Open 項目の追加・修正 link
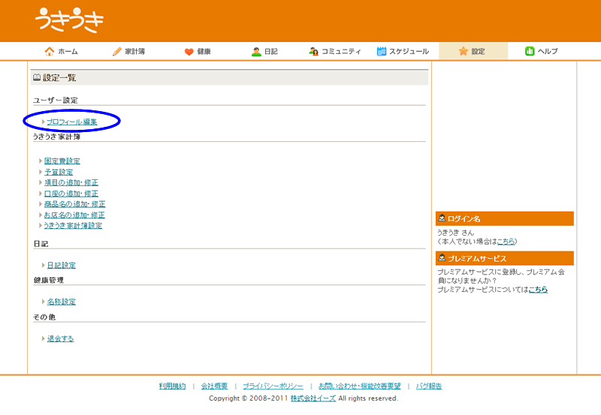 point(71,182)
